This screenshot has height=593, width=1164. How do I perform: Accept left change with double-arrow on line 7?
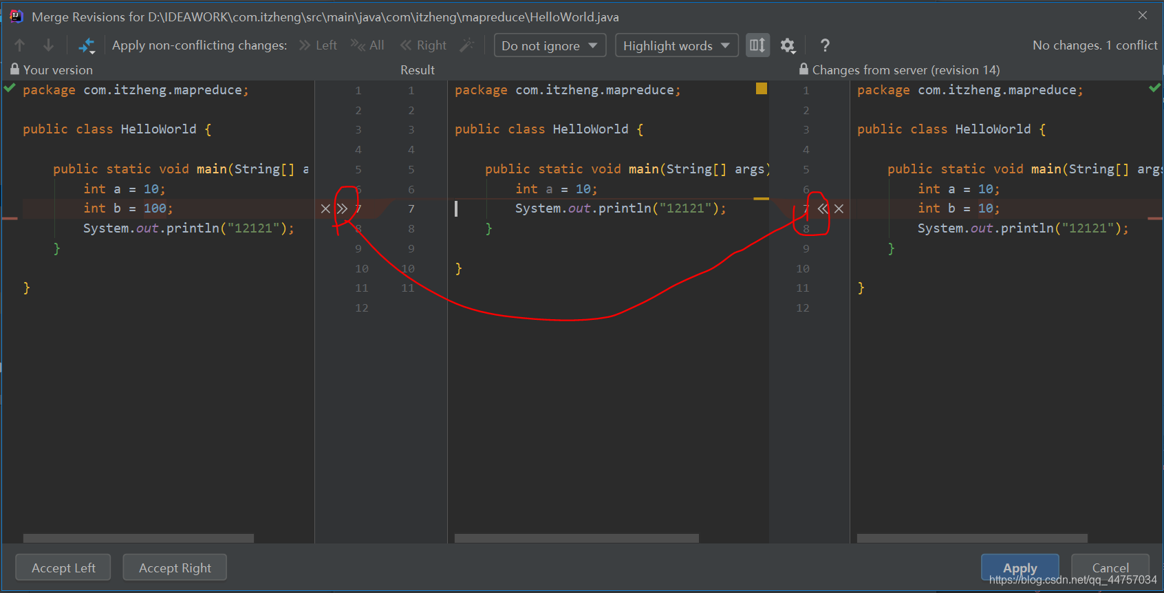[x=342, y=208]
